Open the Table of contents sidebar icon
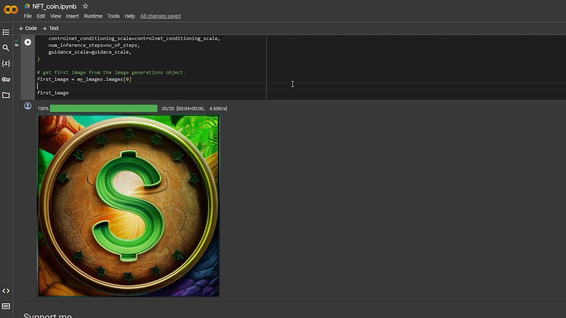Image resolution: width=566 pixels, height=318 pixels. (x=6, y=32)
